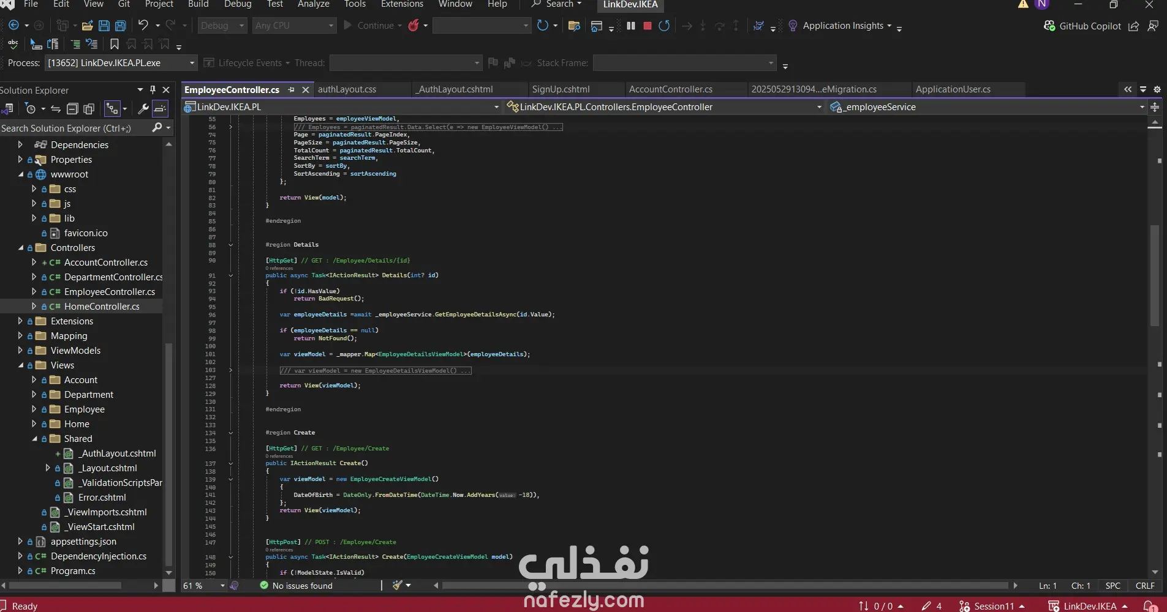Open the Build menu
The height and width of the screenshot is (612, 1167).
[x=198, y=4]
